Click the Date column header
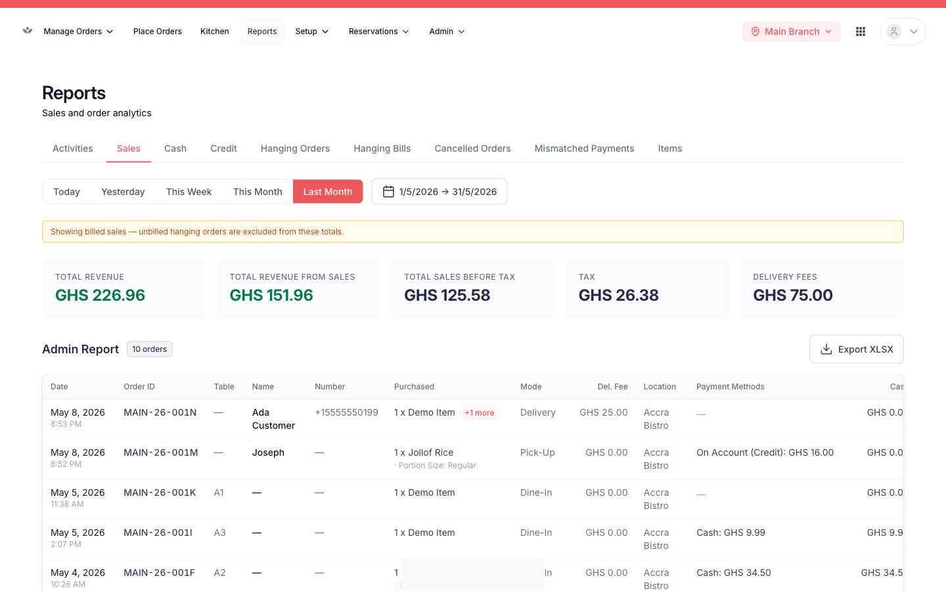Viewport: 946px width, 591px height. (x=59, y=387)
